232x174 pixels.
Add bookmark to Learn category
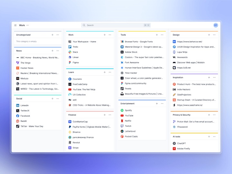pos(105,72)
